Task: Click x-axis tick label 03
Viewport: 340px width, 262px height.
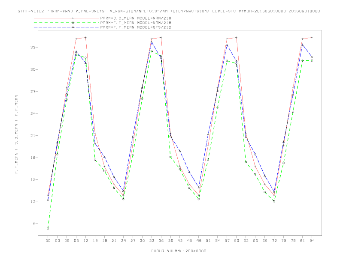Action: click(x=57, y=241)
